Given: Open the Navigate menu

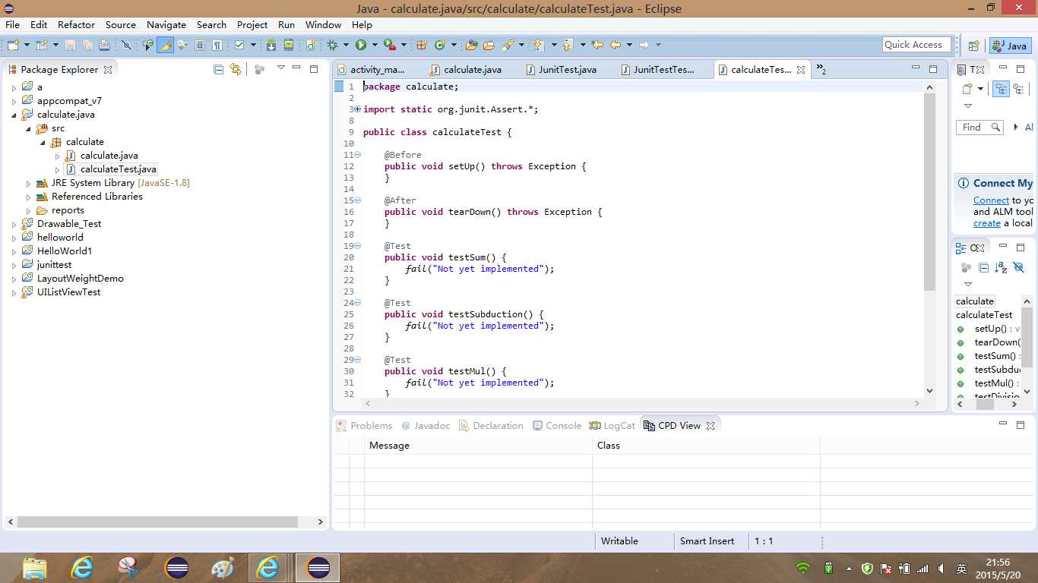Looking at the screenshot, I should pyautogui.click(x=166, y=24).
